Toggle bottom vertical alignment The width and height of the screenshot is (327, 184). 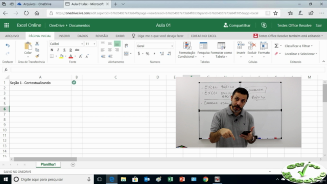(117, 43)
